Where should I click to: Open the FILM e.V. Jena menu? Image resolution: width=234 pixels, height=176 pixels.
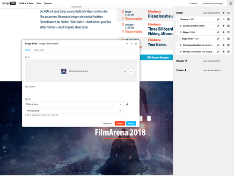pos(26,3)
